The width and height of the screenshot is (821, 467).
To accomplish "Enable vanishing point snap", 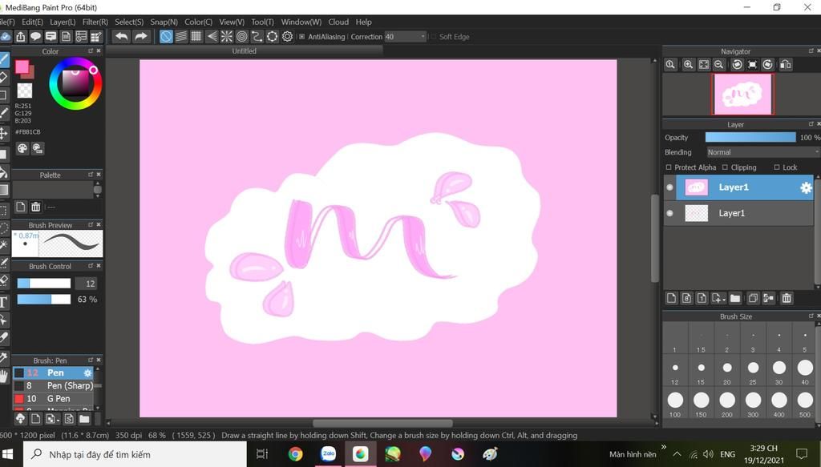I will pyautogui.click(x=212, y=37).
